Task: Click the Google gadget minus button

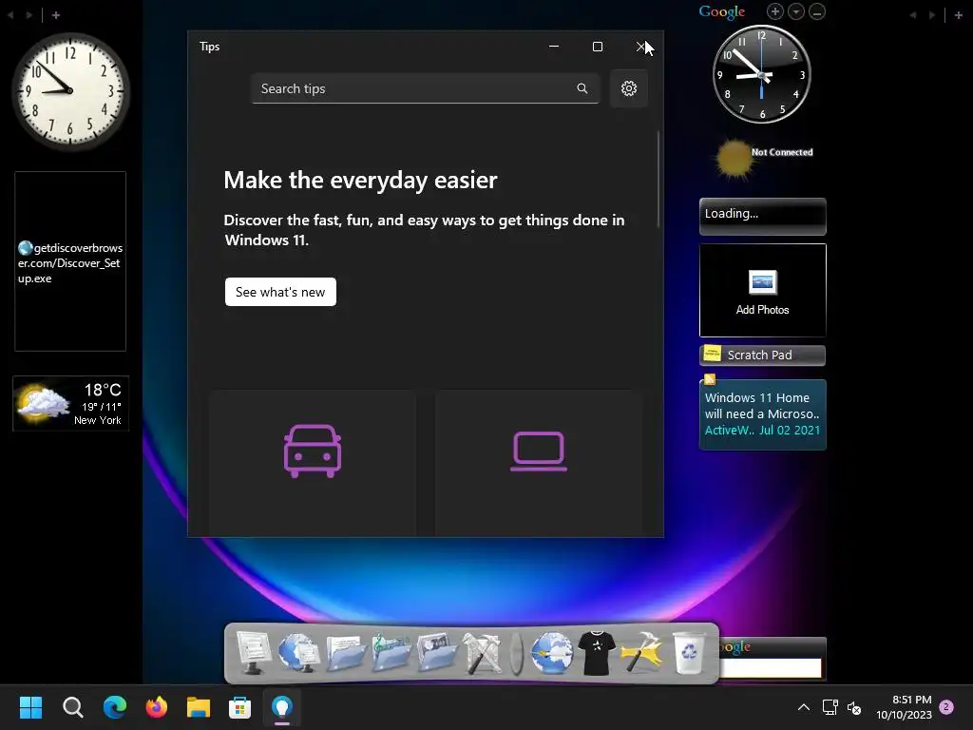Action: (x=817, y=11)
